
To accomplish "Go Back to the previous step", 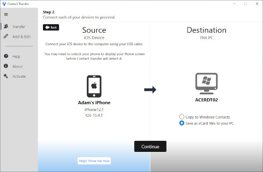I will click(x=51, y=27).
